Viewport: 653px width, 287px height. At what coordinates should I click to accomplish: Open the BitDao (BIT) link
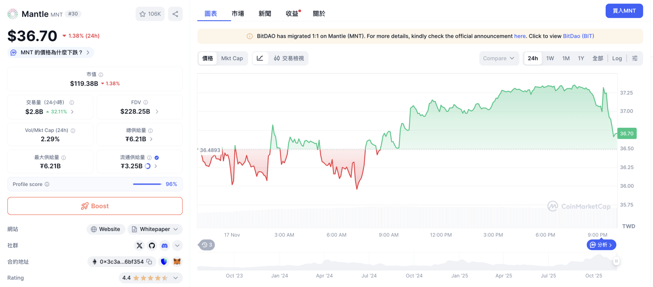point(578,36)
